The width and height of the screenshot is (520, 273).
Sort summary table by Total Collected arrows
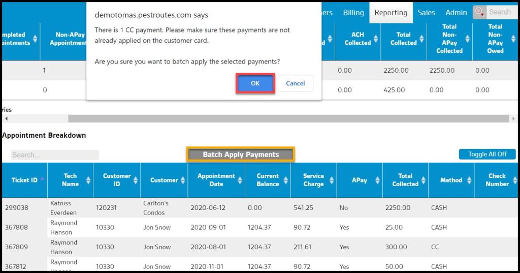[x=421, y=39]
